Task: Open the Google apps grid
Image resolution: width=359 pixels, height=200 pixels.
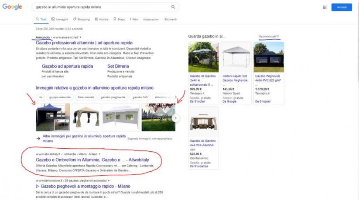Action: pos(325,7)
